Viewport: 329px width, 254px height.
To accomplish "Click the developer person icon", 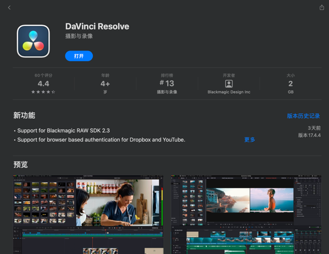I will click(229, 84).
